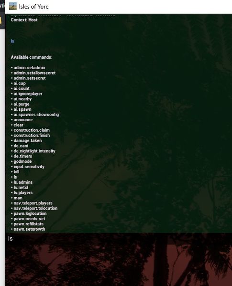The image size is (232, 286).
Task: Select the nav.teleport.tolocation command text
Action: [x=35, y=208]
